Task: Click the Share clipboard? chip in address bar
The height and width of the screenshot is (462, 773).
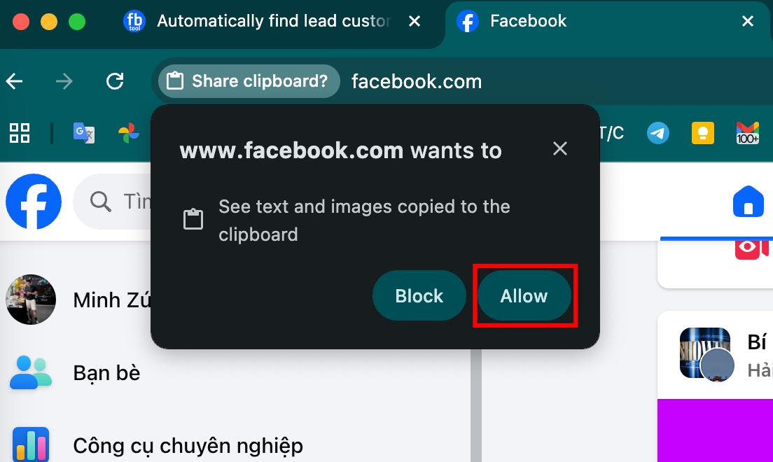Action: click(x=249, y=81)
